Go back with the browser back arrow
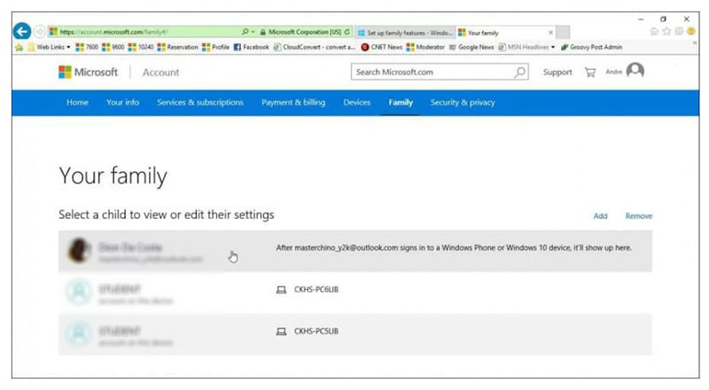The width and height of the screenshot is (709, 390). pyautogui.click(x=21, y=32)
